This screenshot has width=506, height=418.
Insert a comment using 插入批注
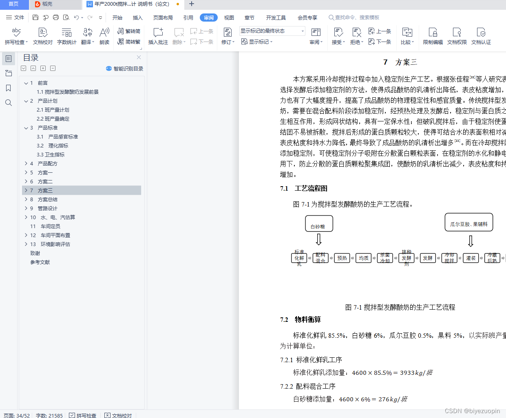click(x=158, y=36)
